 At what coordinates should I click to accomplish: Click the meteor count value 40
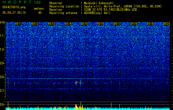pyautogui.click(x=40, y=13)
